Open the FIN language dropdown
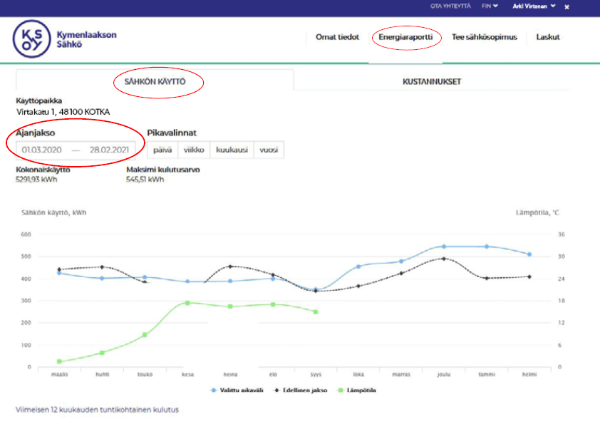This screenshot has width=600, height=424. [x=490, y=6]
